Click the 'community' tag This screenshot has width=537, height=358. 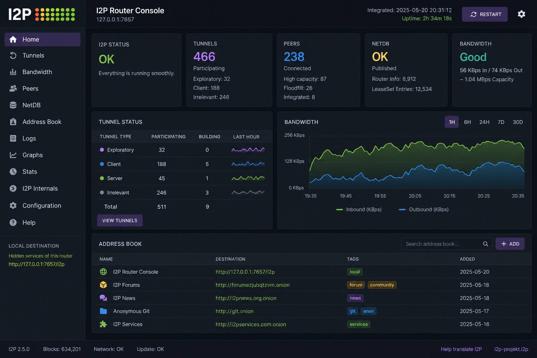click(382, 285)
